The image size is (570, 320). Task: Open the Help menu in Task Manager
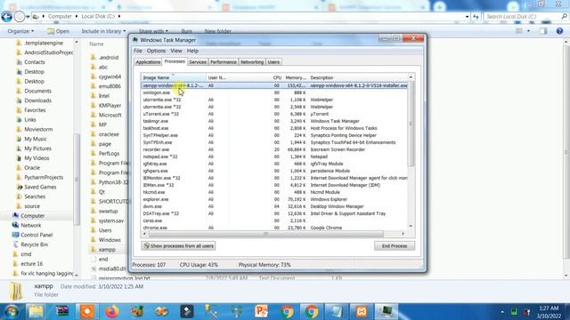(x=192, y=51)
